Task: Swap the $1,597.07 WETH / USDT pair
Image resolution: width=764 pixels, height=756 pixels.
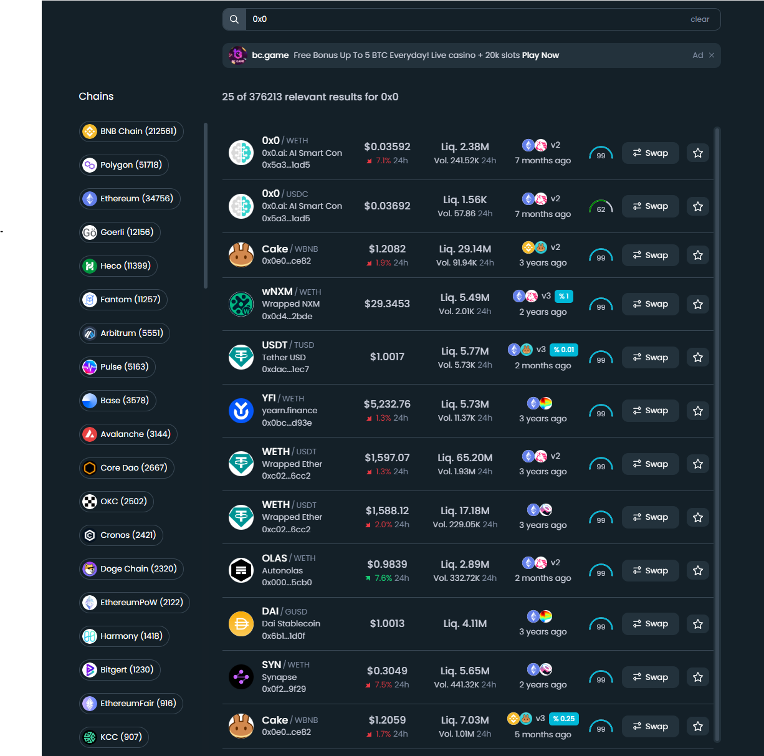Action: click(651, 464)
